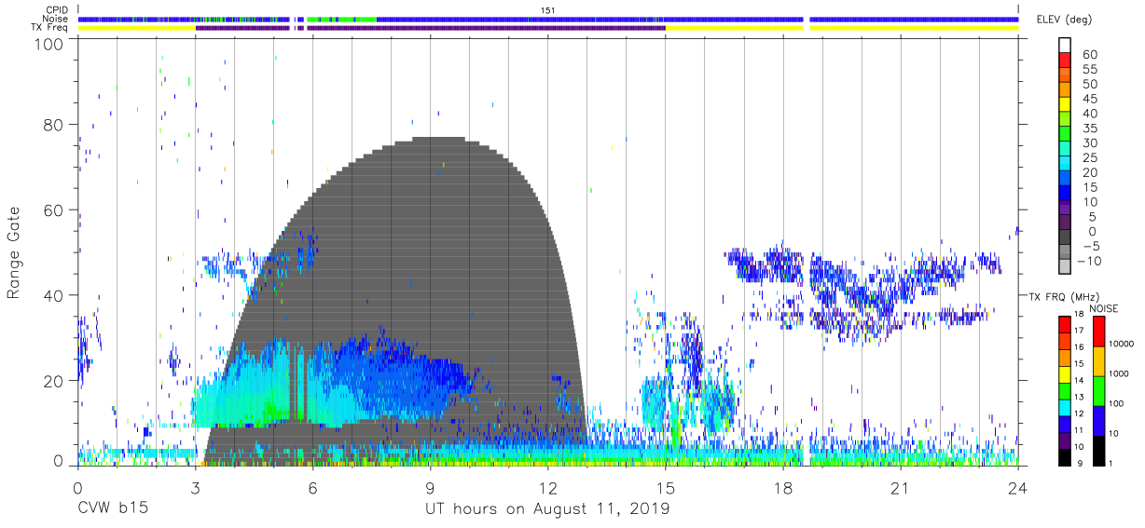This screenshot has width=1145, height=528.
Task: Click the x-axis tick label '18'
Action: tap(782, 489)
